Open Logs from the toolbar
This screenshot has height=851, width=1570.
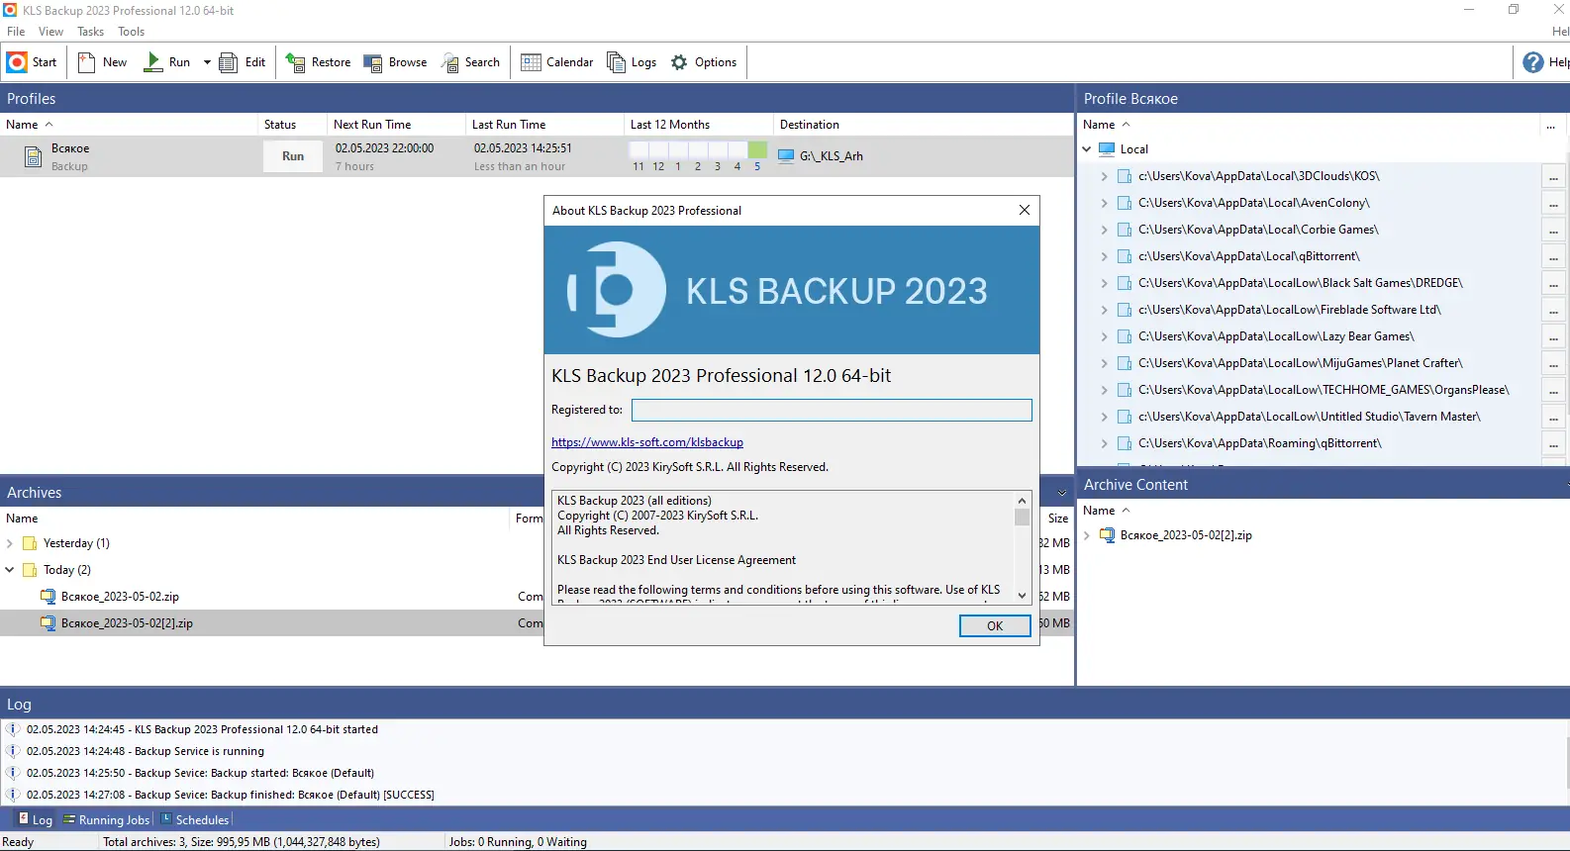click(x=632, y=62)
